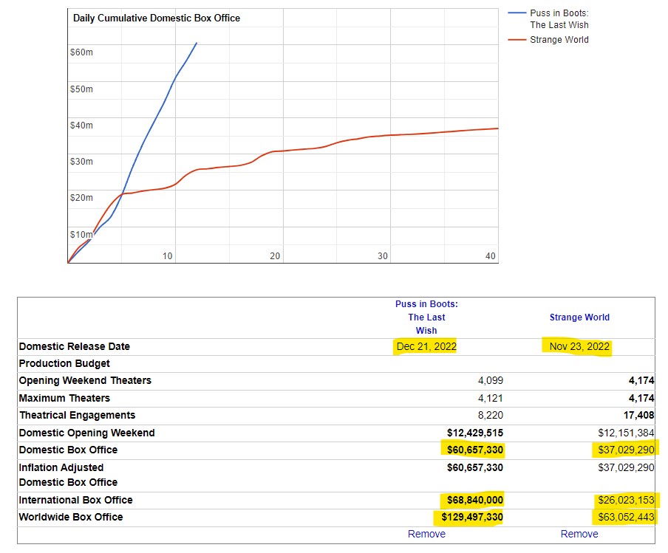
Task: Click the Worldwide Box Office row label
Action: [x=71, y=518]
